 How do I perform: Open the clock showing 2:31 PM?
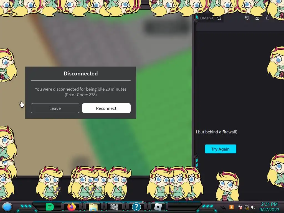pyautogui.click(x=269, y=207)
